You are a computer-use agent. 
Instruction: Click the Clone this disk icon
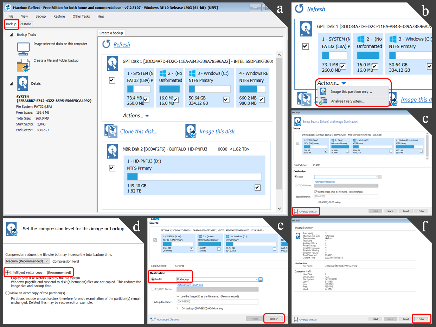(111, 131)
